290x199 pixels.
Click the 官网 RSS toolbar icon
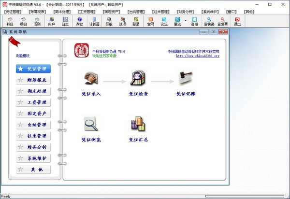150,21
